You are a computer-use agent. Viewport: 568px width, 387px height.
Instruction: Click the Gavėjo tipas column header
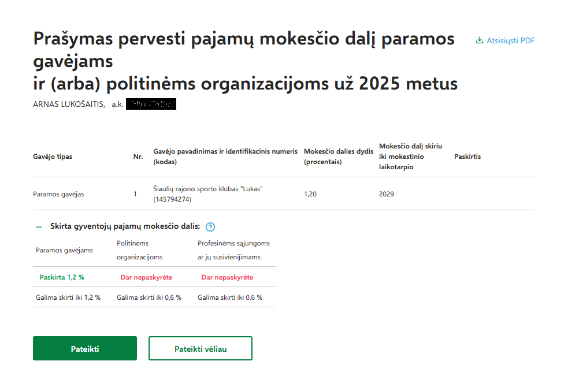point(53,157)
